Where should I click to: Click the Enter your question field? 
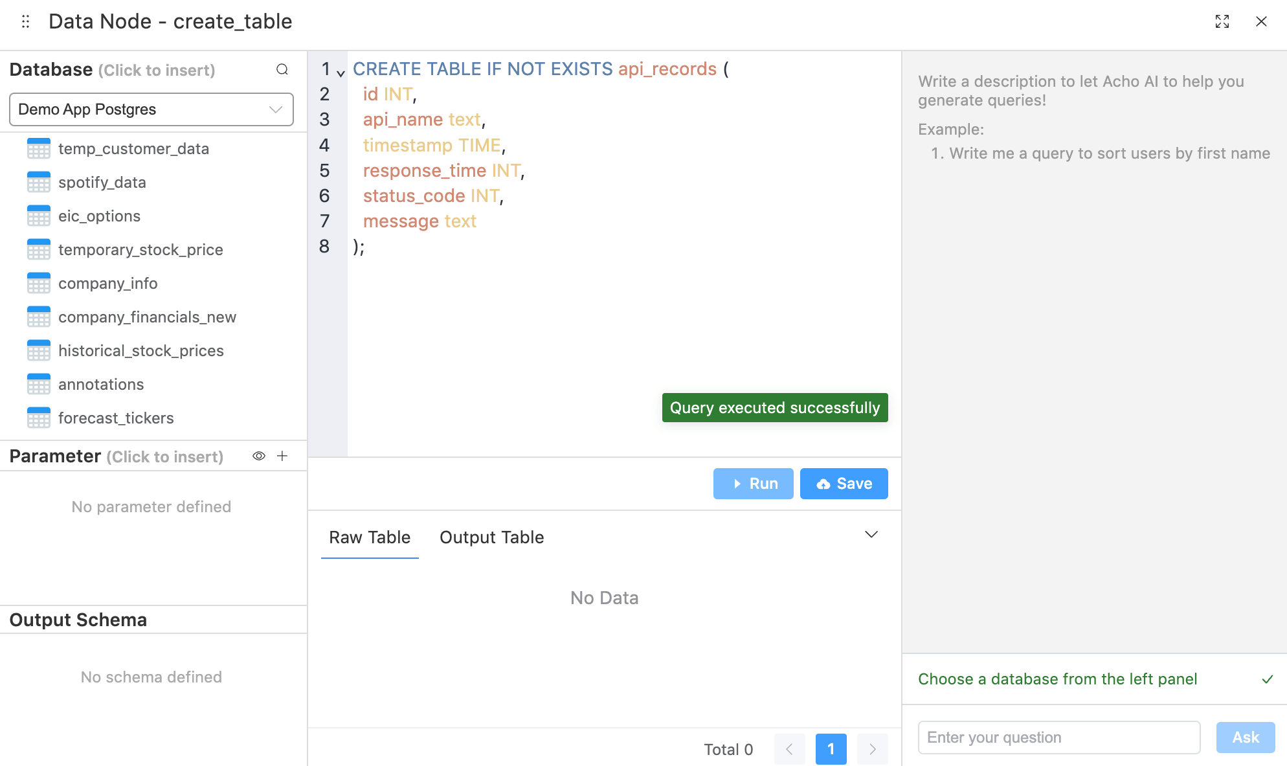(x=1058, y=738)
